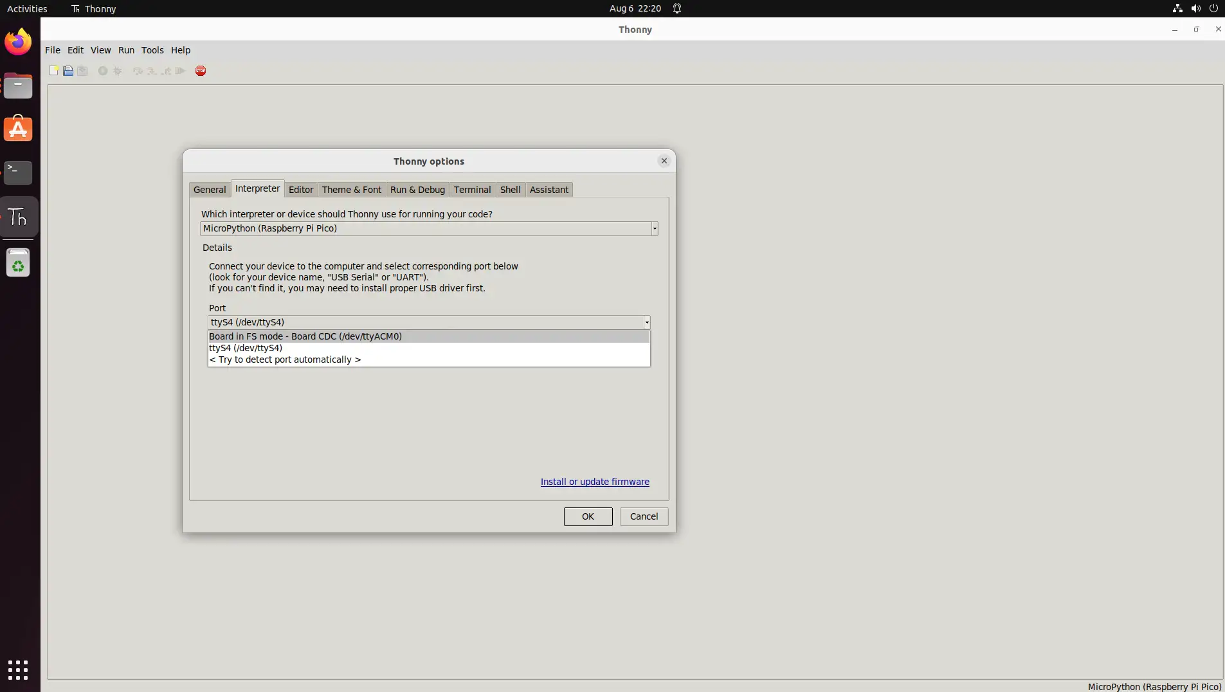Close the Thonny options dialog
Viewport: 1225px width, 692px height.
click(664, 161)
